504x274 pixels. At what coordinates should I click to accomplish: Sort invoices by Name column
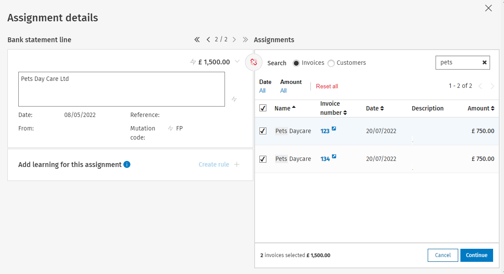[x=285, y=108]
